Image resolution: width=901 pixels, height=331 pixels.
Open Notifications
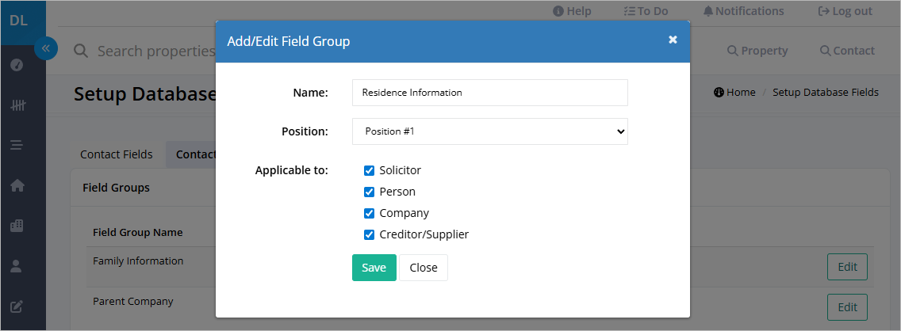[743, 11]
